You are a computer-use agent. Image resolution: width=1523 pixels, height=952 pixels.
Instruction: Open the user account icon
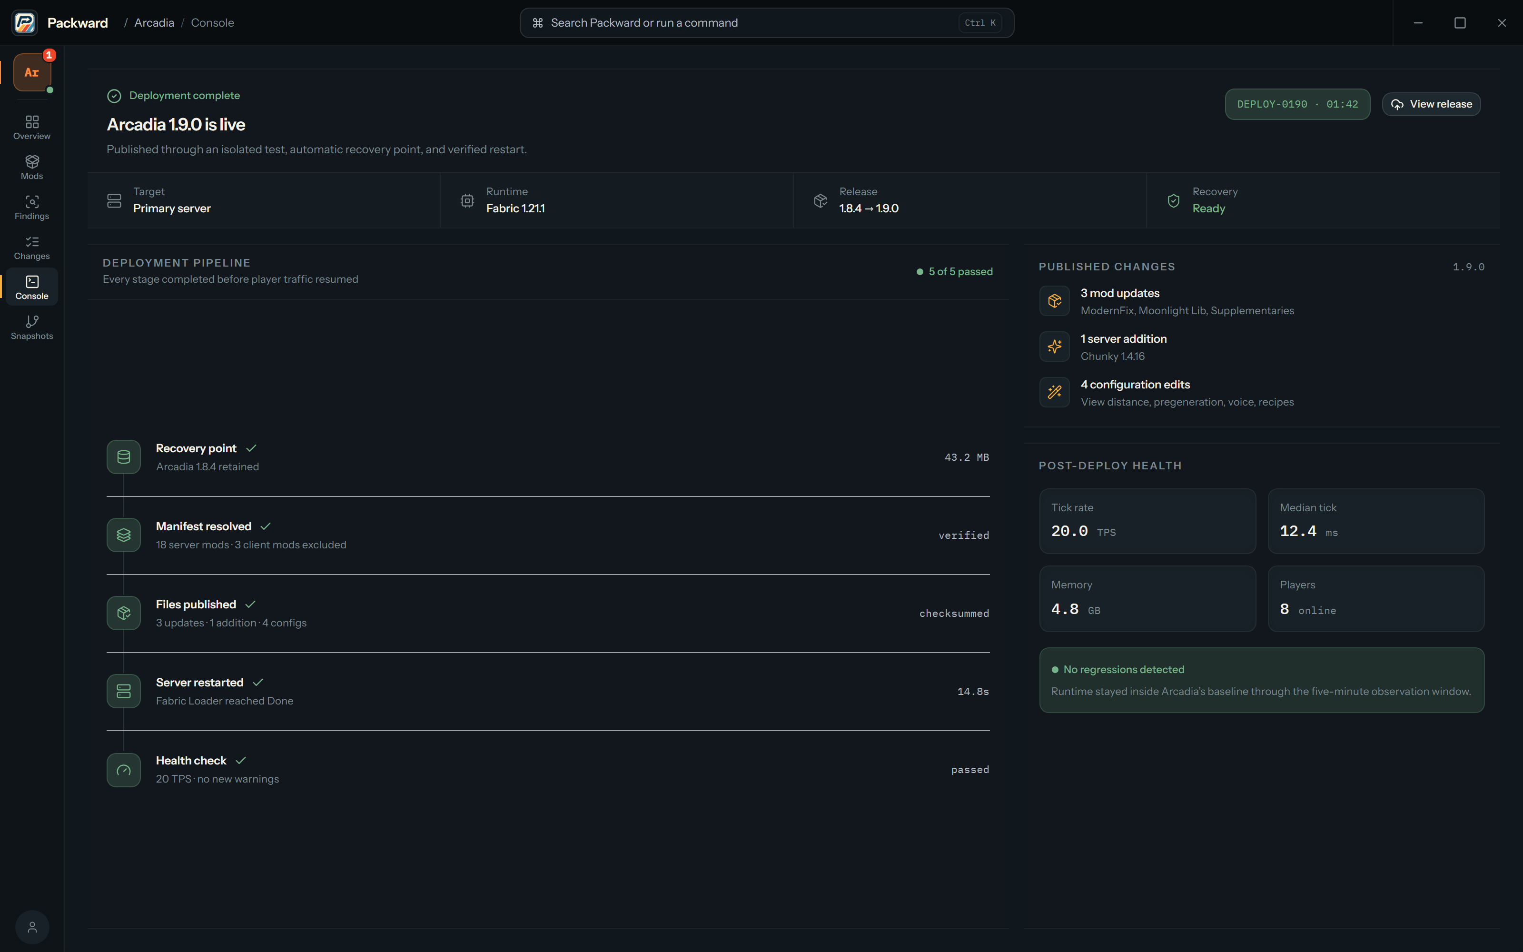pyautogui.click(x=32, y=927)
